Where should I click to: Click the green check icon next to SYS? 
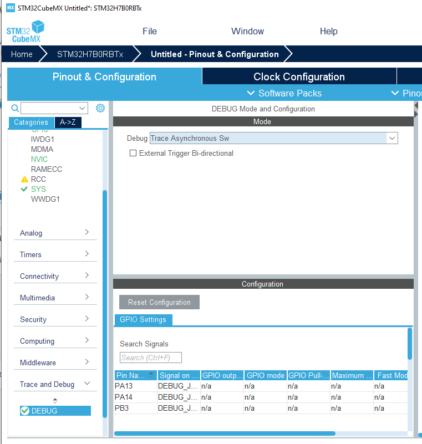pyautogui.click(x=24, y=189)
